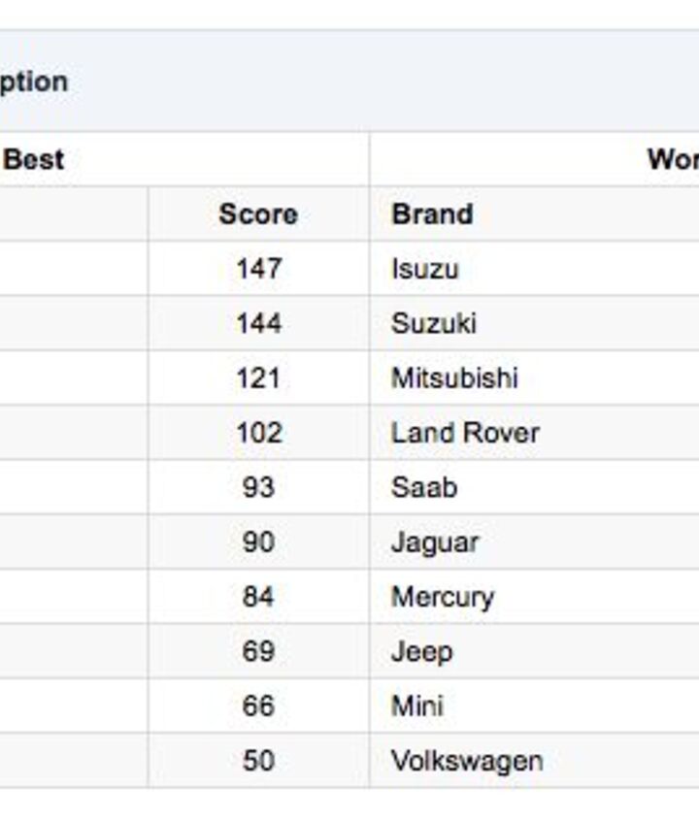Select the Isuzu brand cell

[x=424, y=269]
